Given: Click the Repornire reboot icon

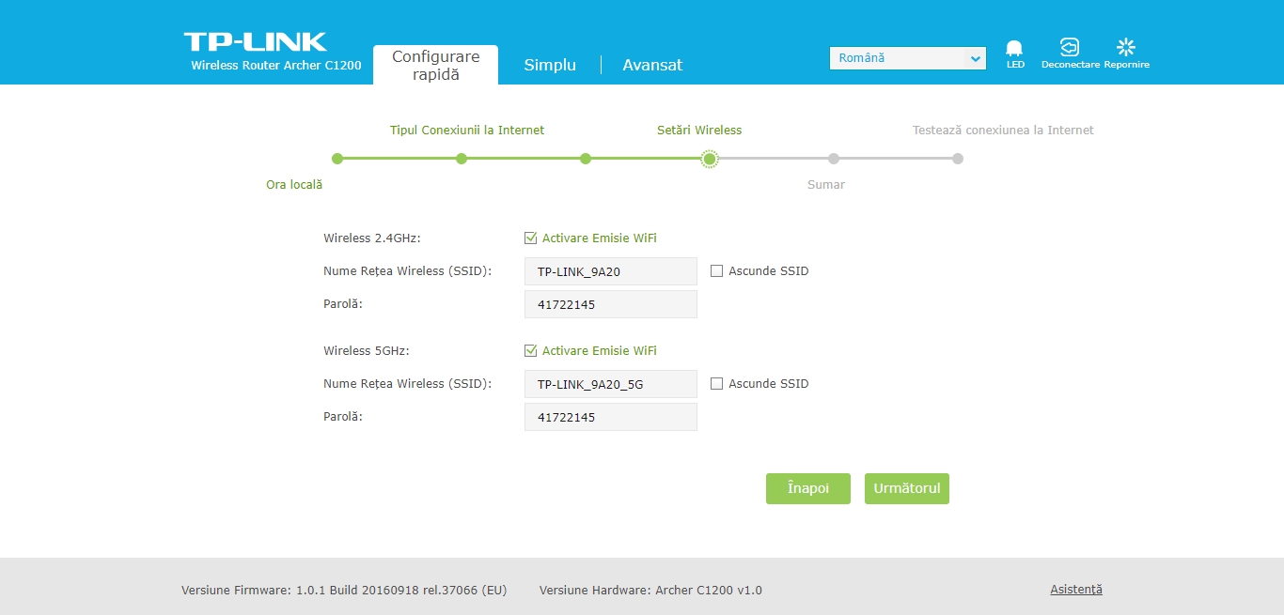Looking at the screenshot, I should tap(1126, 48).
